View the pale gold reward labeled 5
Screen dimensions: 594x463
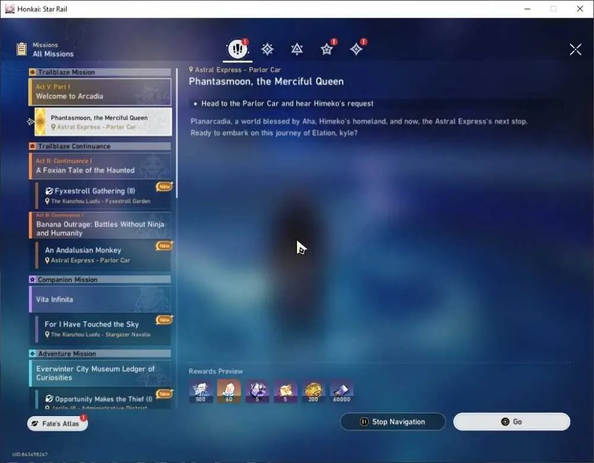click(285, 391)
